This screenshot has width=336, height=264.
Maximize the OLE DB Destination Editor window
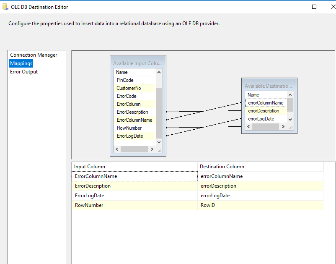[314, 7]
